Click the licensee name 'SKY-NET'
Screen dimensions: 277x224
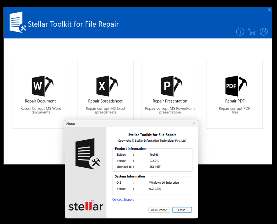pos(155,167)
